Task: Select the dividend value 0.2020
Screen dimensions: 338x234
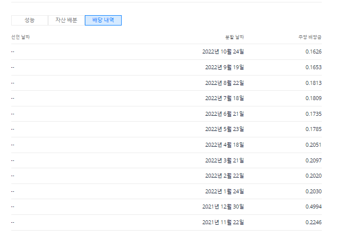Action: coord(313,176)
